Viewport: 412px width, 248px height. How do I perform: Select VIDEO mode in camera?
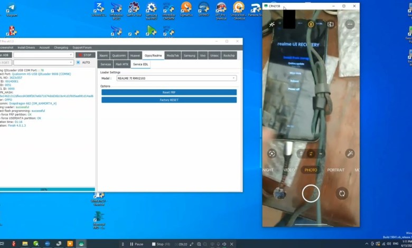click(x=289, y=170)
